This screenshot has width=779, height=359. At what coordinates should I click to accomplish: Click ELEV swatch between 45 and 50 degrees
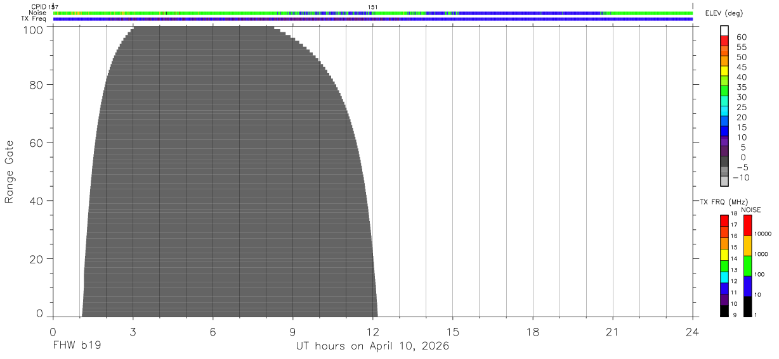pyautogui.click(x=724, y=61)
